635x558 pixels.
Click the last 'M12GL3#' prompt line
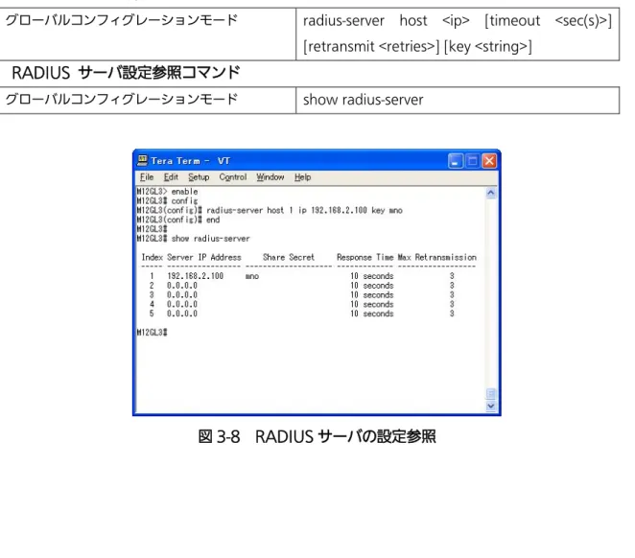[x=152, y=333]
